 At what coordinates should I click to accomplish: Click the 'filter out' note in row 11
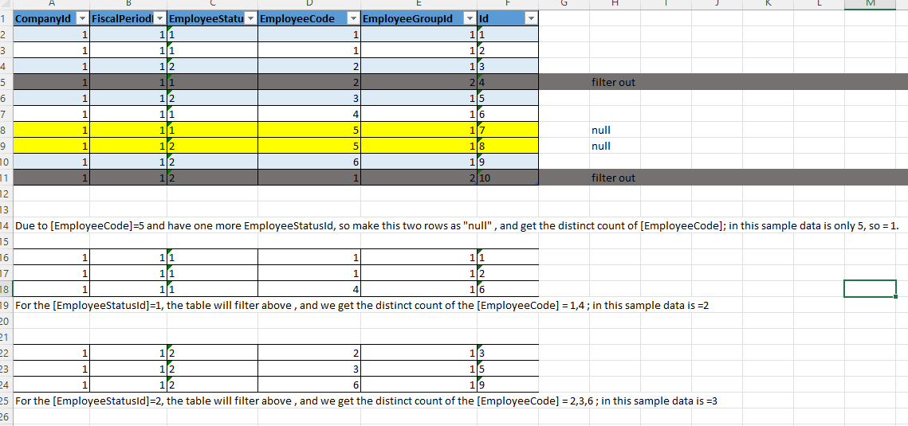coord(613,178)
